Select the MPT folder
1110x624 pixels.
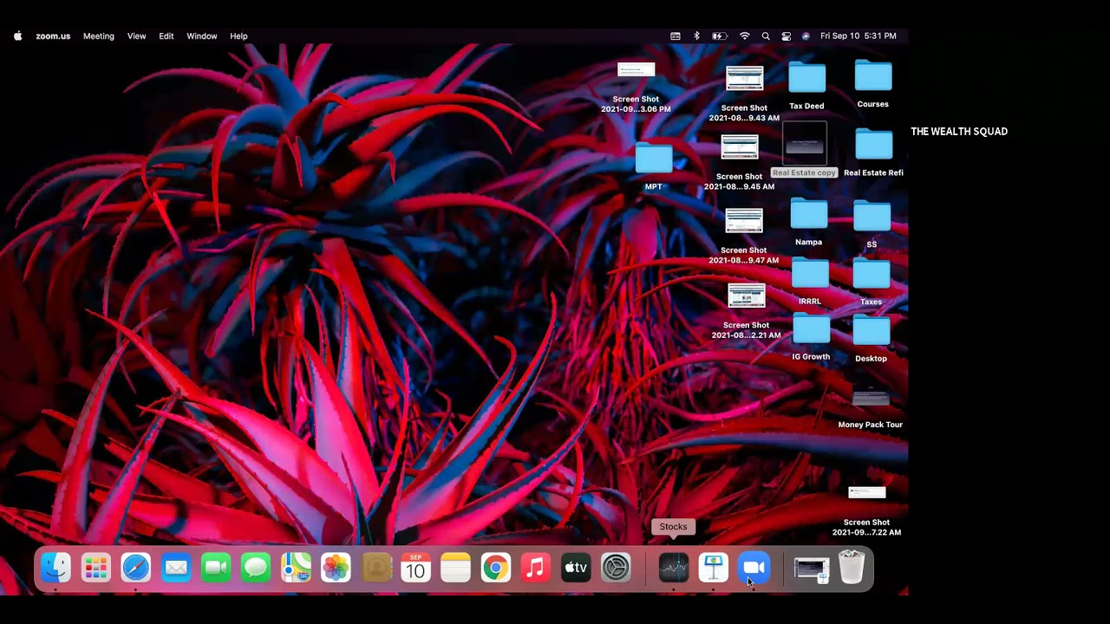(654, 166)
